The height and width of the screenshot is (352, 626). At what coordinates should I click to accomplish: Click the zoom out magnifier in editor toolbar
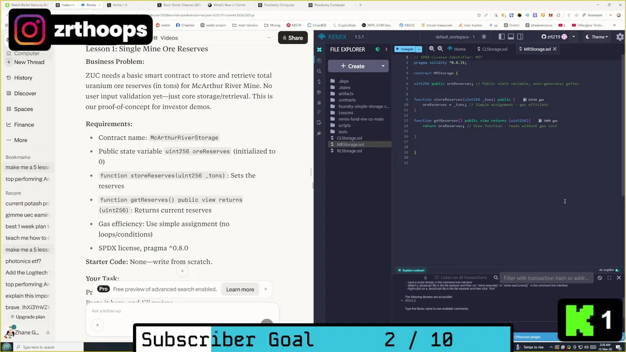(x=431, y=49)
